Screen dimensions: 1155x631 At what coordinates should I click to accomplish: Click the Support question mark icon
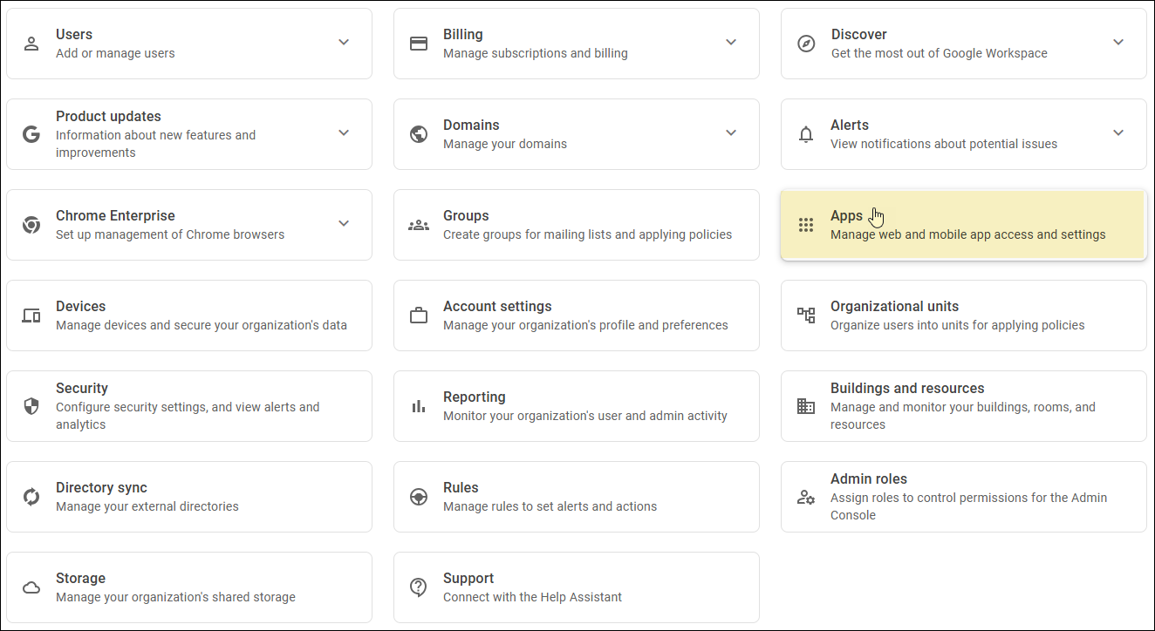(x=419, y=587)
